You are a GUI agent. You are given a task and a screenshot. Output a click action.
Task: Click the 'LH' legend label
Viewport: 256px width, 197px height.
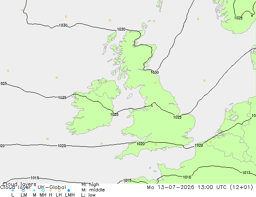pyautogui.click(x=59, y=195)
